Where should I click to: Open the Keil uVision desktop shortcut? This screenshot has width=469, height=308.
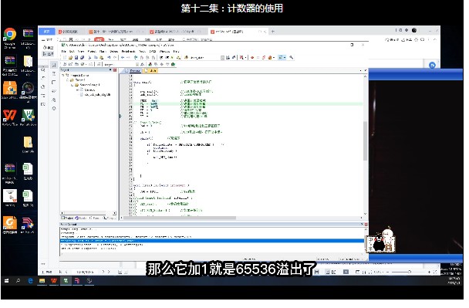pos(29,115)
